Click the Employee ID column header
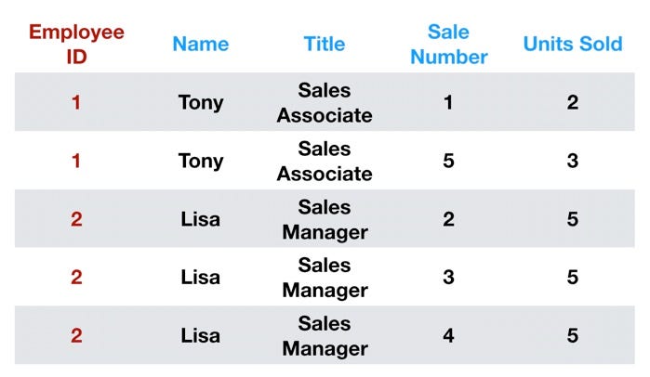The width and height of the screenshot is (650, 377). 76,45
